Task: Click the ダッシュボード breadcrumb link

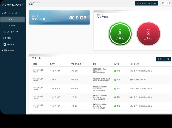Action: pyautogui.click(x=33, y=2)
